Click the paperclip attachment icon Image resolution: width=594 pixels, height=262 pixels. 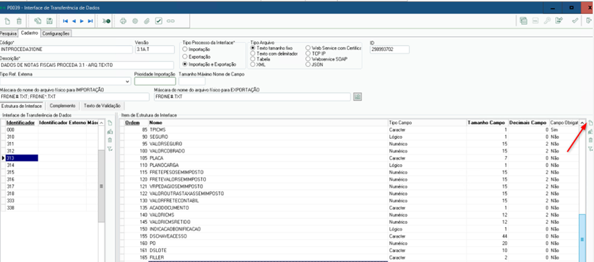tap(147, 21)
